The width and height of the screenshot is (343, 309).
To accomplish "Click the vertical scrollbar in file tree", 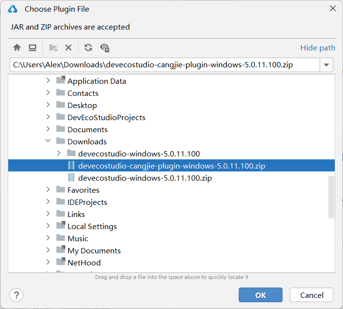I will point(331,197).
